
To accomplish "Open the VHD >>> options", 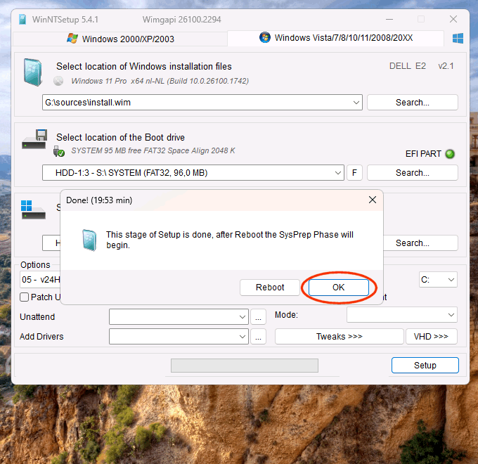I will [432, 337].
